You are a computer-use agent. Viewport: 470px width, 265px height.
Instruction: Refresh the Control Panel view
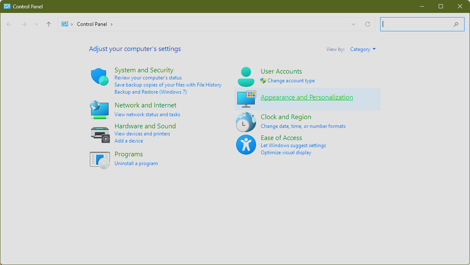368,24
